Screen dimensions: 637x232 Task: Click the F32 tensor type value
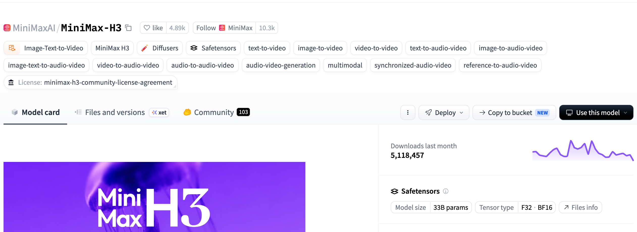pos(526,207)
